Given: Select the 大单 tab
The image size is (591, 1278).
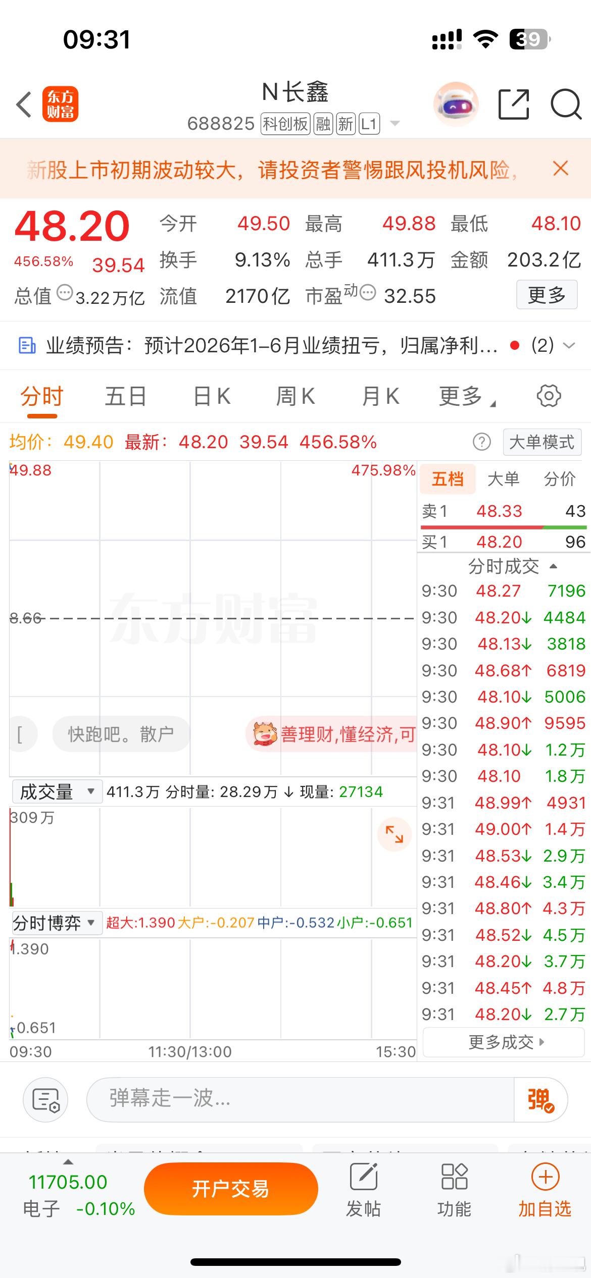Looking at the screenshot, I should click(x=503, y=478).
